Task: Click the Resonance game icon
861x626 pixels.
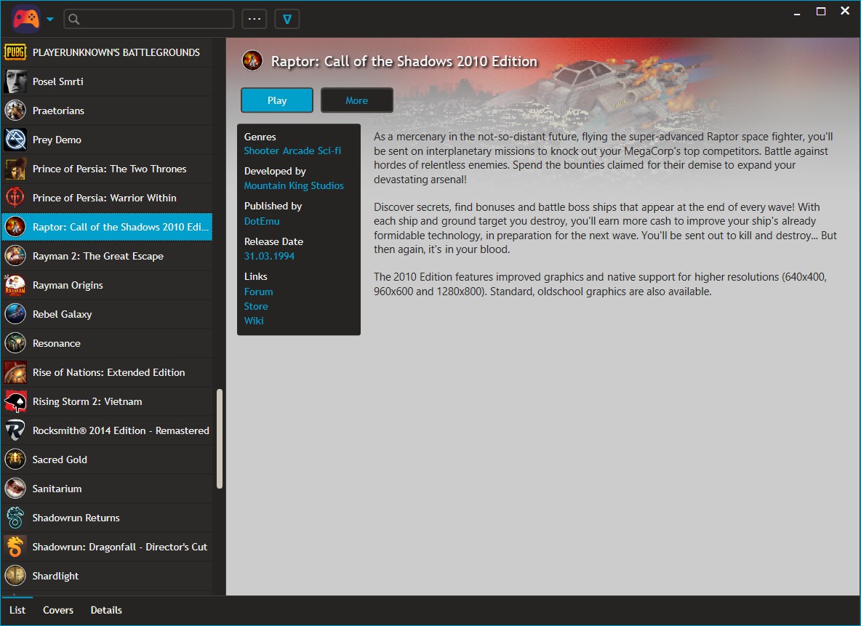Action: [15, 343]
